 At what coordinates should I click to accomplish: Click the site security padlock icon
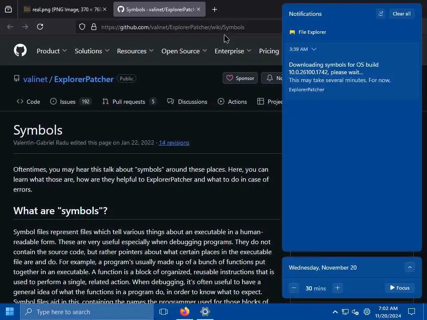pyautogui.click(x=94, y=27)
